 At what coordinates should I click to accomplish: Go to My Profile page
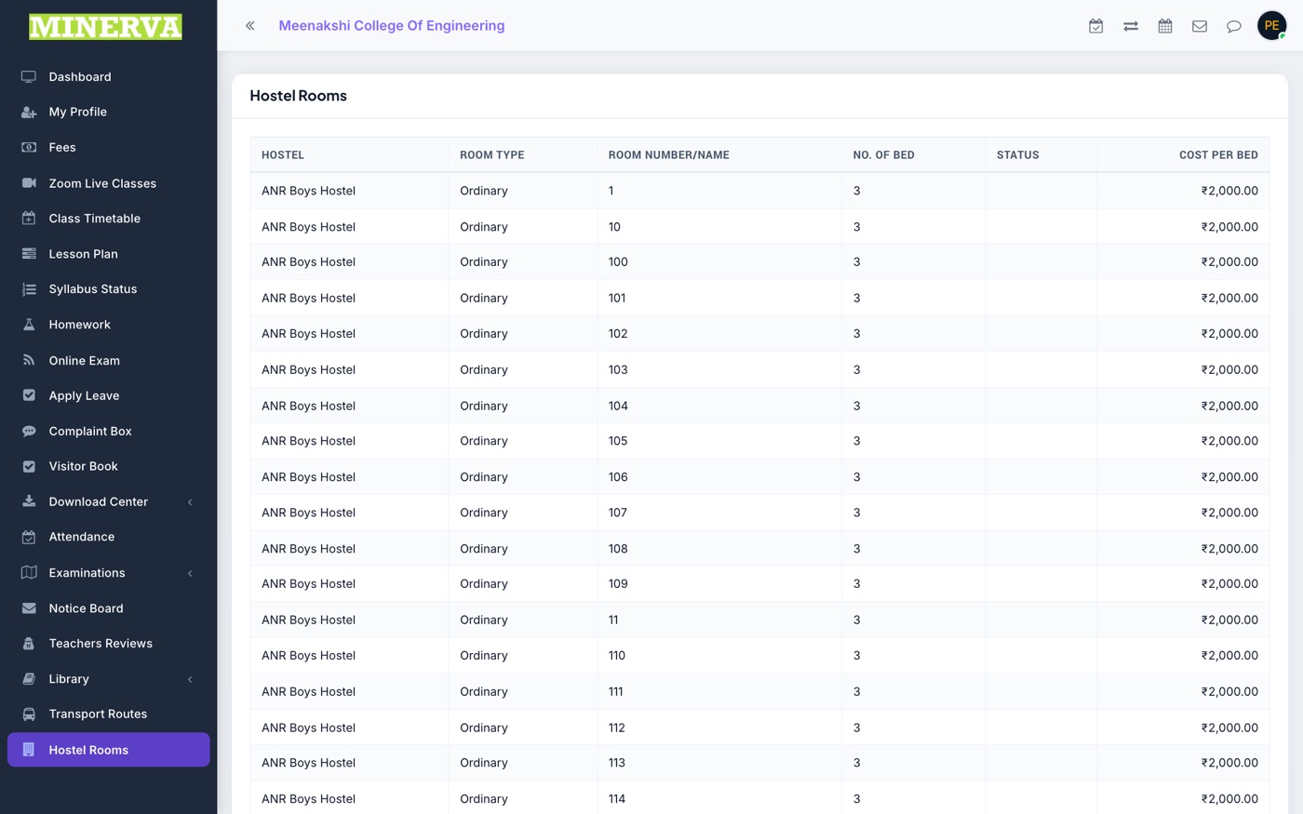click(108, 112)
